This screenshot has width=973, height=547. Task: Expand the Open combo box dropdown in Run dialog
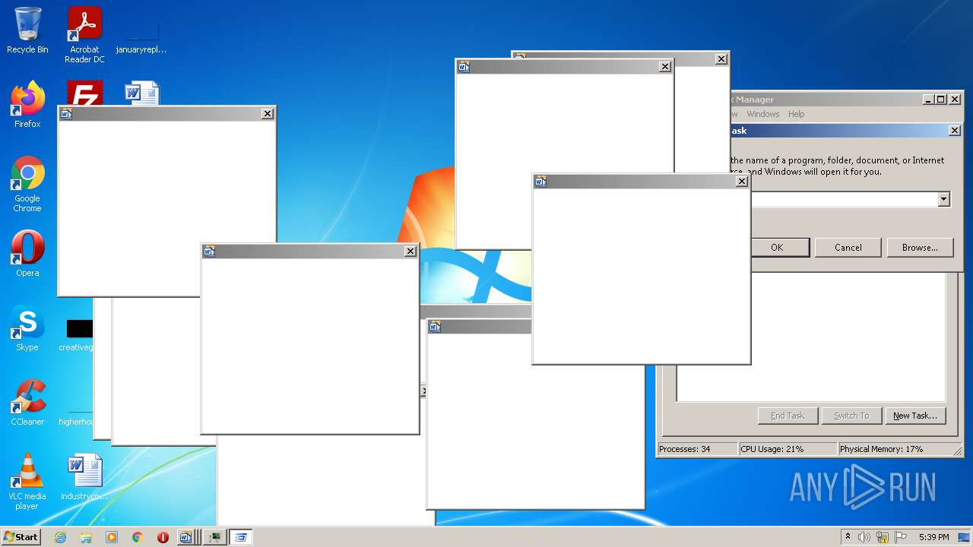(943, 199)
